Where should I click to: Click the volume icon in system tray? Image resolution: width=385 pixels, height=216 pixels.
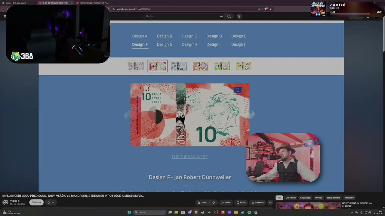tap(370, 212)
